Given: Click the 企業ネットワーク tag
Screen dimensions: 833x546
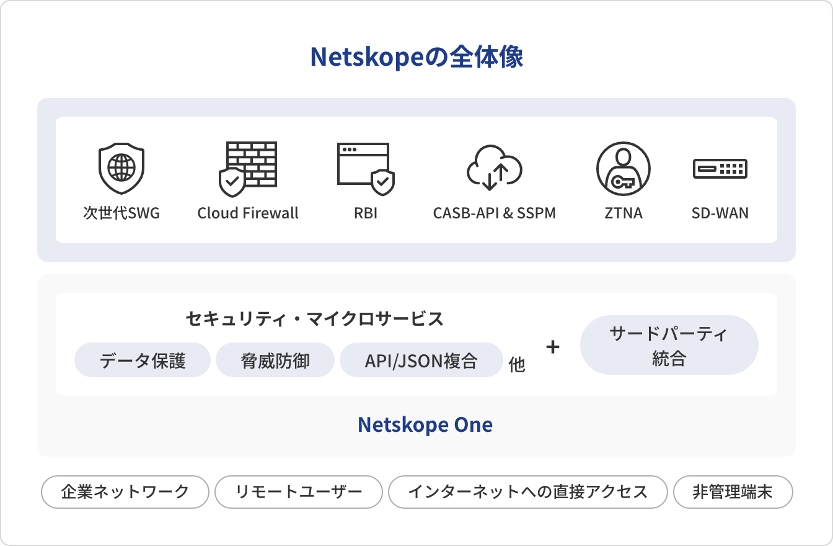Looking at the screenshot, I should point(125,493).
